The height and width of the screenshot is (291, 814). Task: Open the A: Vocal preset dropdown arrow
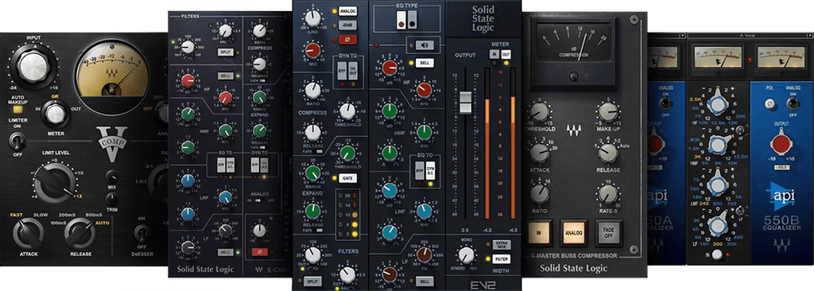click(810, 35)
